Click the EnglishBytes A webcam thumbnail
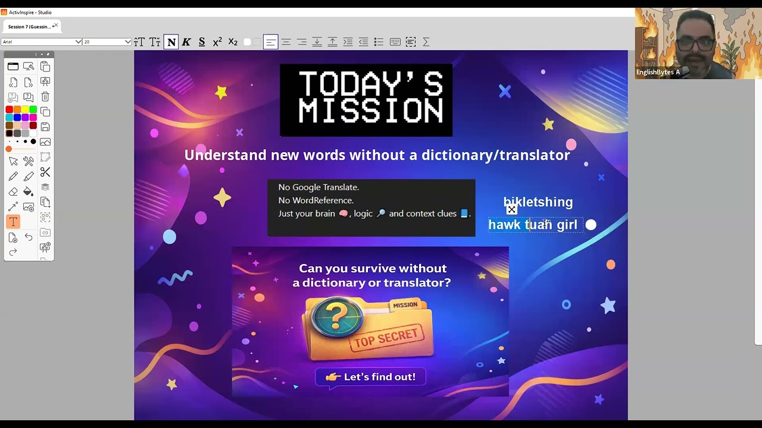The width and height of the screenshot is (762, 428). pyautogui.click(x=698, y=43)
